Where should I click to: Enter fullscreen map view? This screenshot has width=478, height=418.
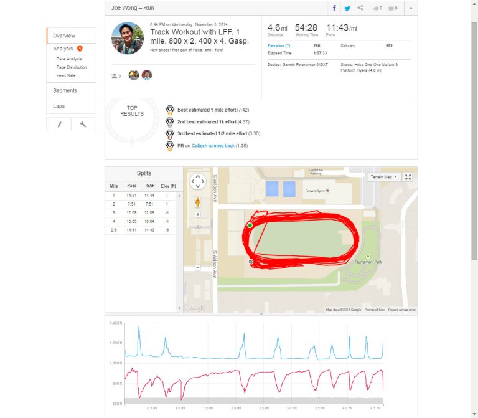coord(408,177)
